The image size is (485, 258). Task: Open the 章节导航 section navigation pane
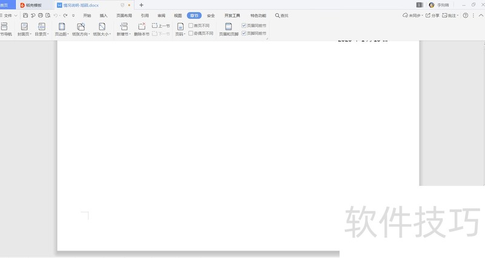(x=5, y=29)
